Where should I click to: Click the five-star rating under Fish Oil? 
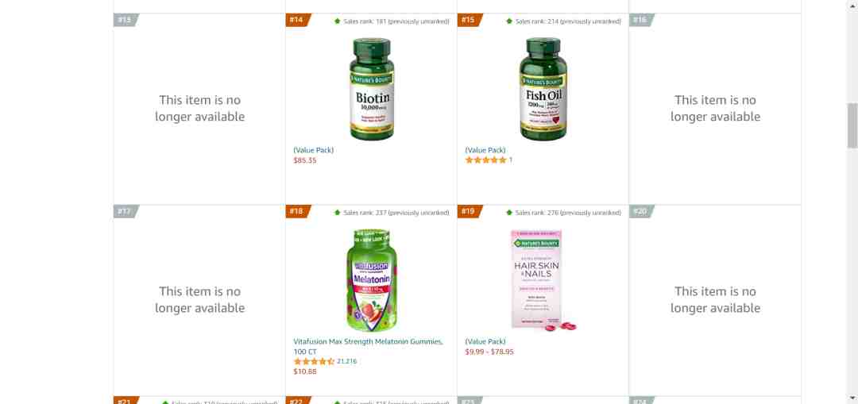[x=486, y=160]
